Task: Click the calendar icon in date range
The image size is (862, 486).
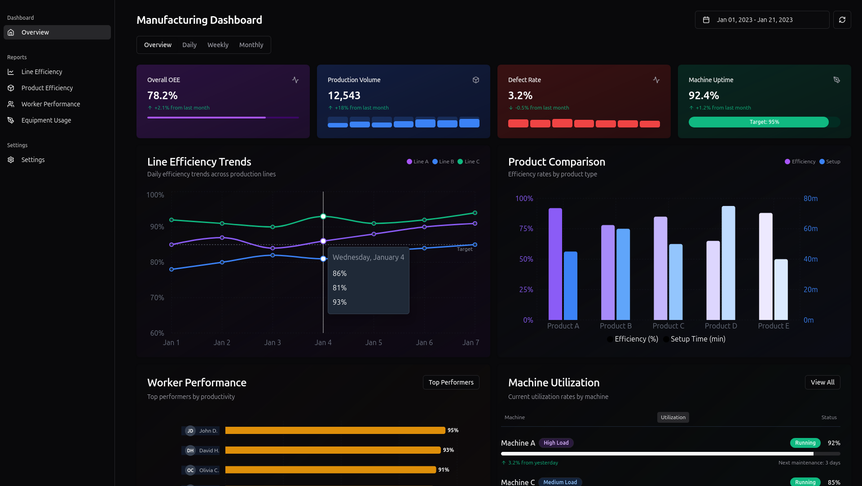Action: click(x=706, y=20)
